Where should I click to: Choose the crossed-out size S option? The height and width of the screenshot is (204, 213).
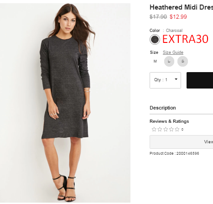coord(182,61)
